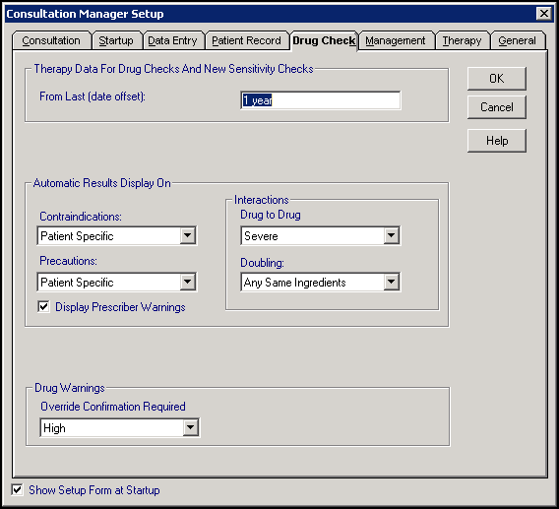Image resolution: width=559 pixels, height=509 pixels.
Task: Open the Data Entry tab
Action: pos(172,40)
